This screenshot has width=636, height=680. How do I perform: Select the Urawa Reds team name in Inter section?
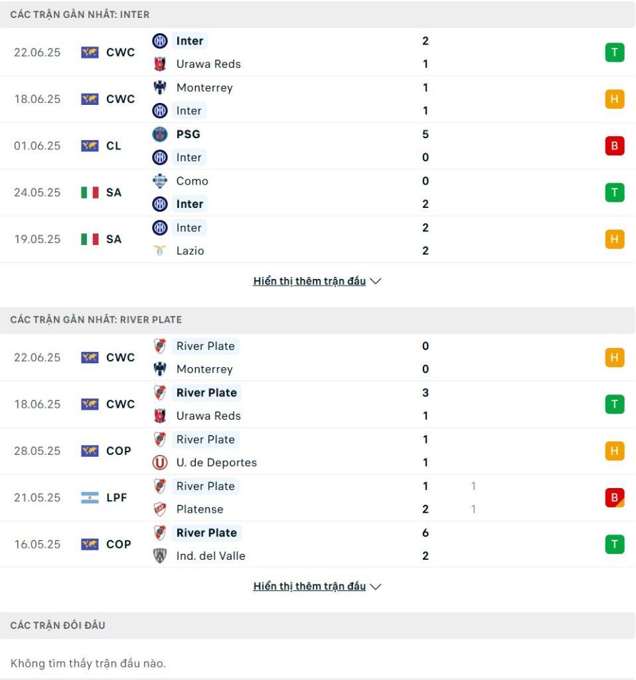tap(208, 64)
